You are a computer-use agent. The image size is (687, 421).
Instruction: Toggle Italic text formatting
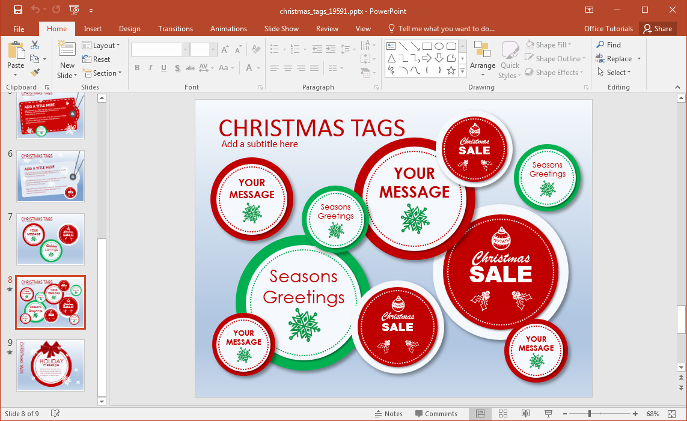click(150, 68)
